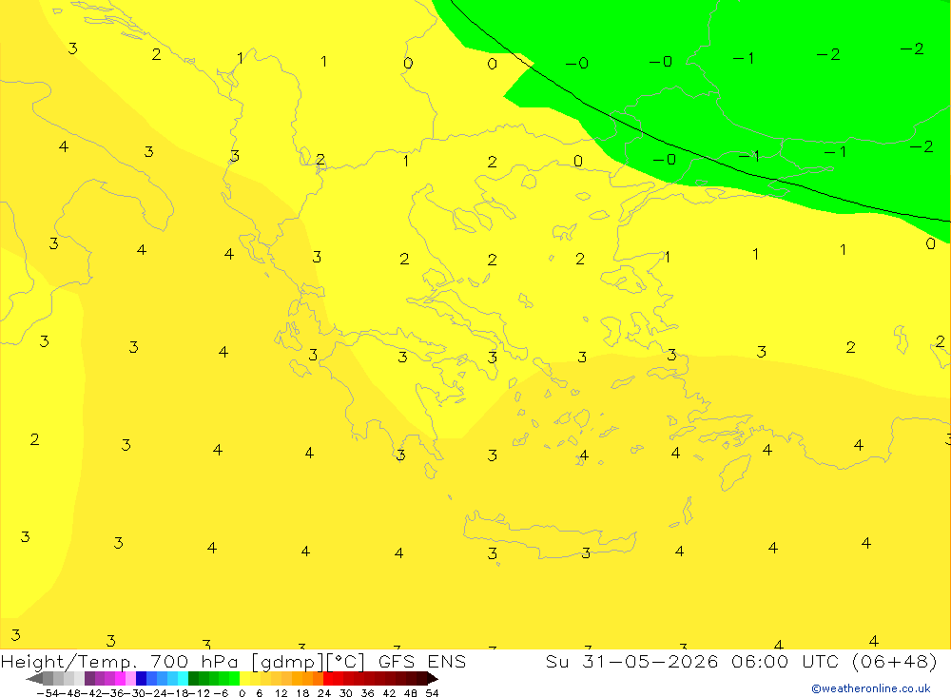The height and width of the screenshot is (697, 951).
Task: Select the '(06+48)' forecast offset text
Action: tap(895, 661)
